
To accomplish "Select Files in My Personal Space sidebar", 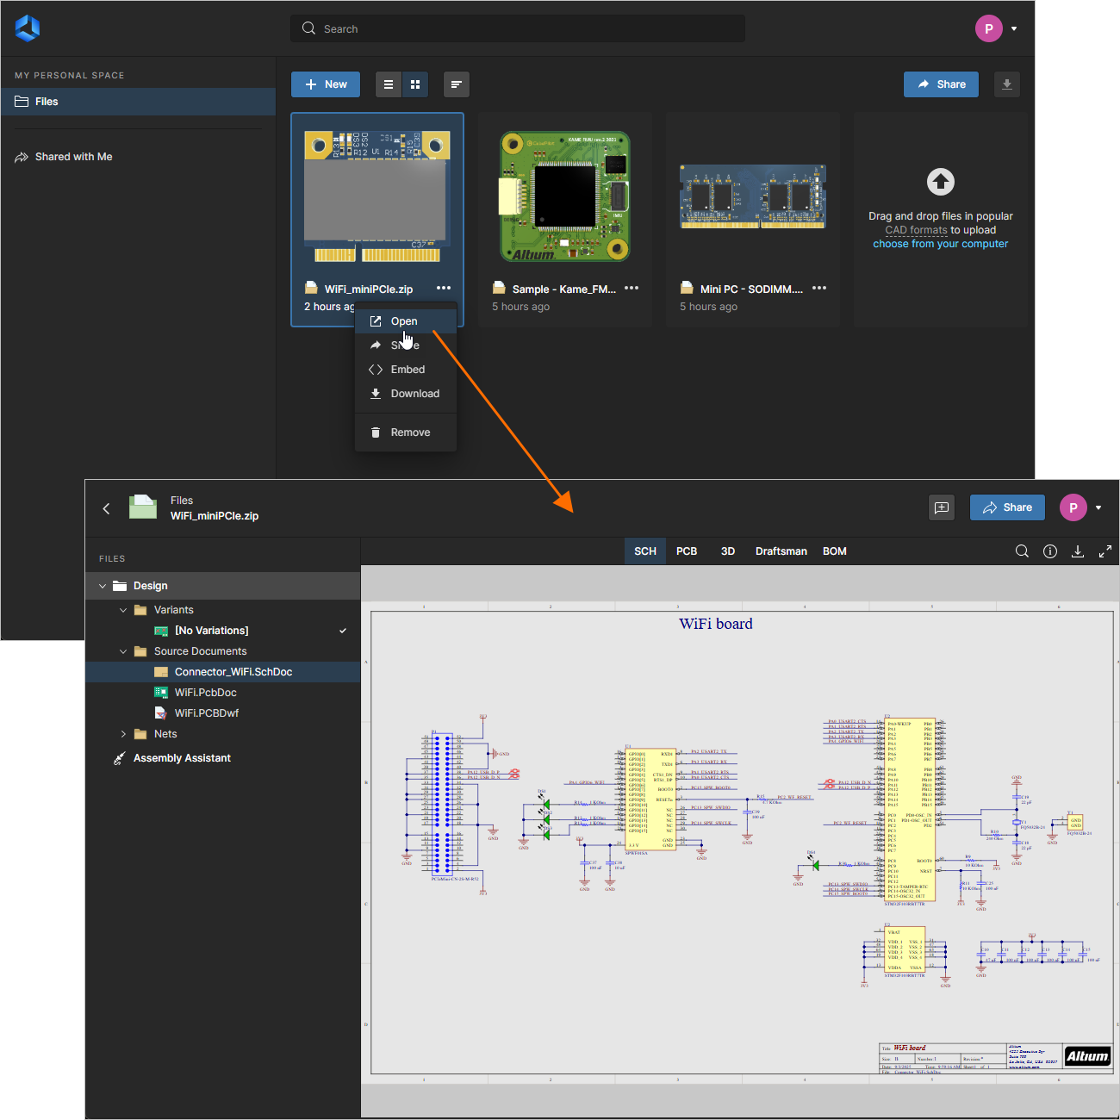I will pyautogui.click(x=138, y=102).
